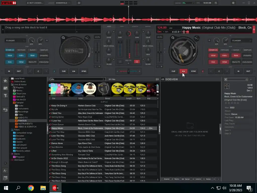Toggle Vocal stem on left deck
This screenshot has width=257, height=193.
[x=10, y=56]
